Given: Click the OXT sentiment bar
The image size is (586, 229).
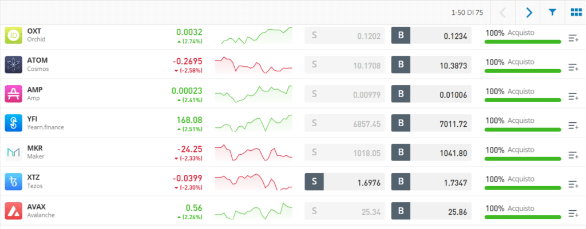Looking at the screenshot, I should [522, 42].
